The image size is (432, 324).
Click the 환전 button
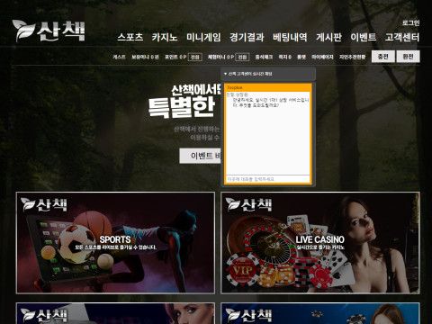pos(408,57)
